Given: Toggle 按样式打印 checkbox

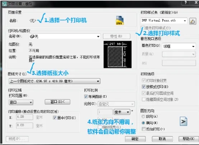Looking at the screenshot, I should coord(144,87).
